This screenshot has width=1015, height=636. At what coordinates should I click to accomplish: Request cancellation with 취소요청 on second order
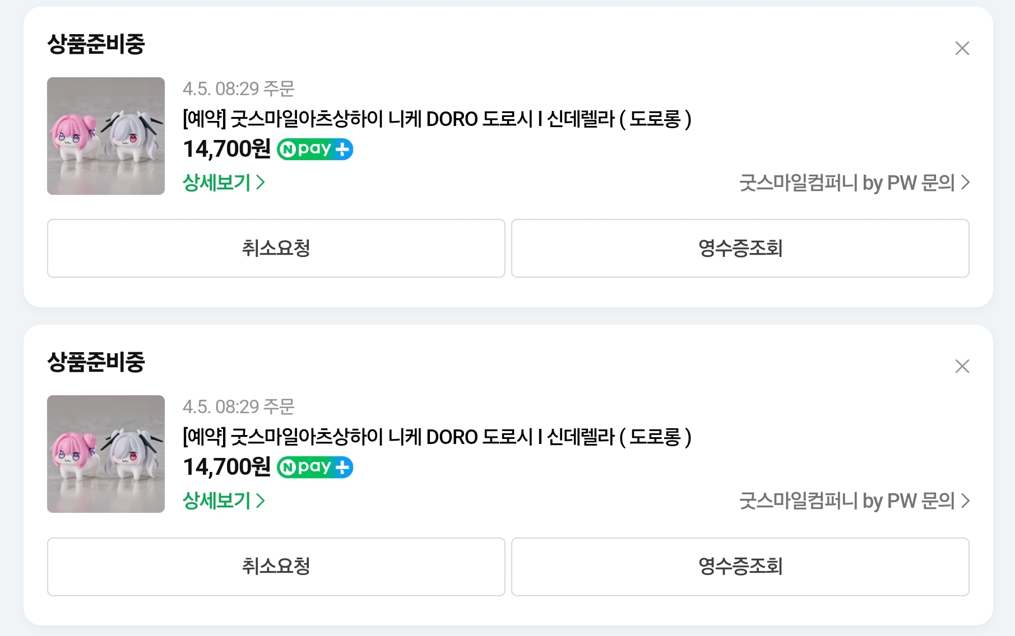click(x=276, y=567)
